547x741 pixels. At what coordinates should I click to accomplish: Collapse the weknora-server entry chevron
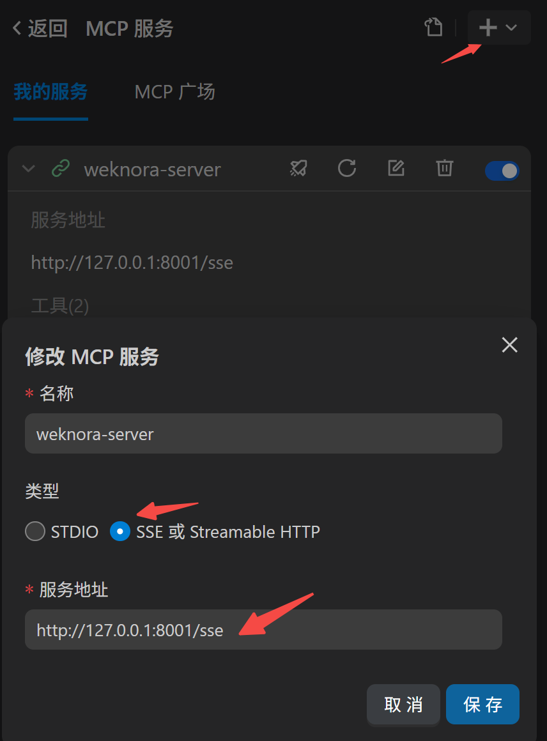[x=28, y=168]
